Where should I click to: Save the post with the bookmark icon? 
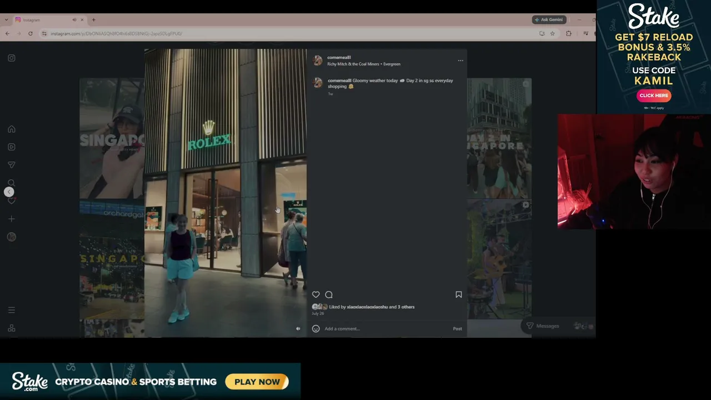pos(459,294)
